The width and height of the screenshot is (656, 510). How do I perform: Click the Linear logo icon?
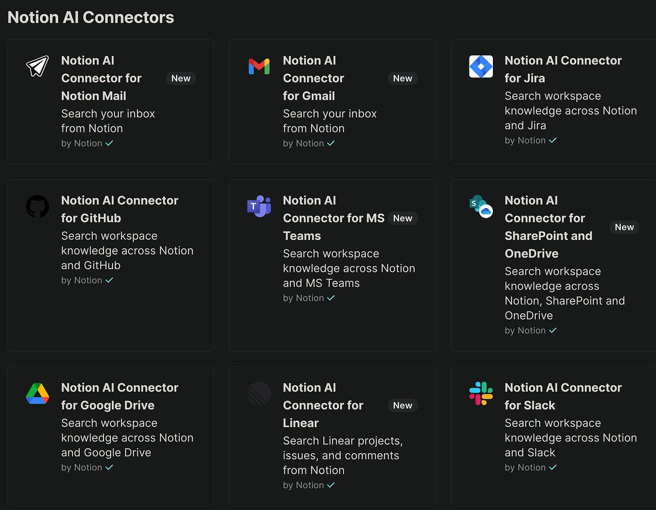pyautogui.click(x=259, y=393)
